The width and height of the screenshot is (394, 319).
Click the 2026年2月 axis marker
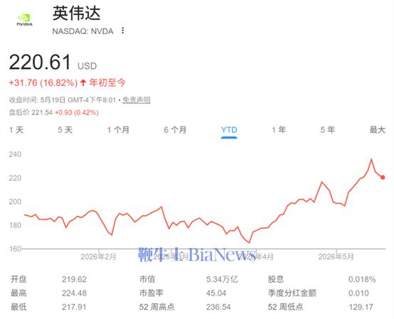tap(98, 256)
